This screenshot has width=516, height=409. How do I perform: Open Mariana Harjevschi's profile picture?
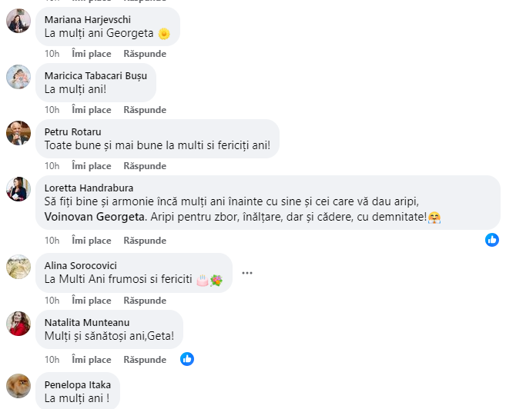tap(18, 21)
